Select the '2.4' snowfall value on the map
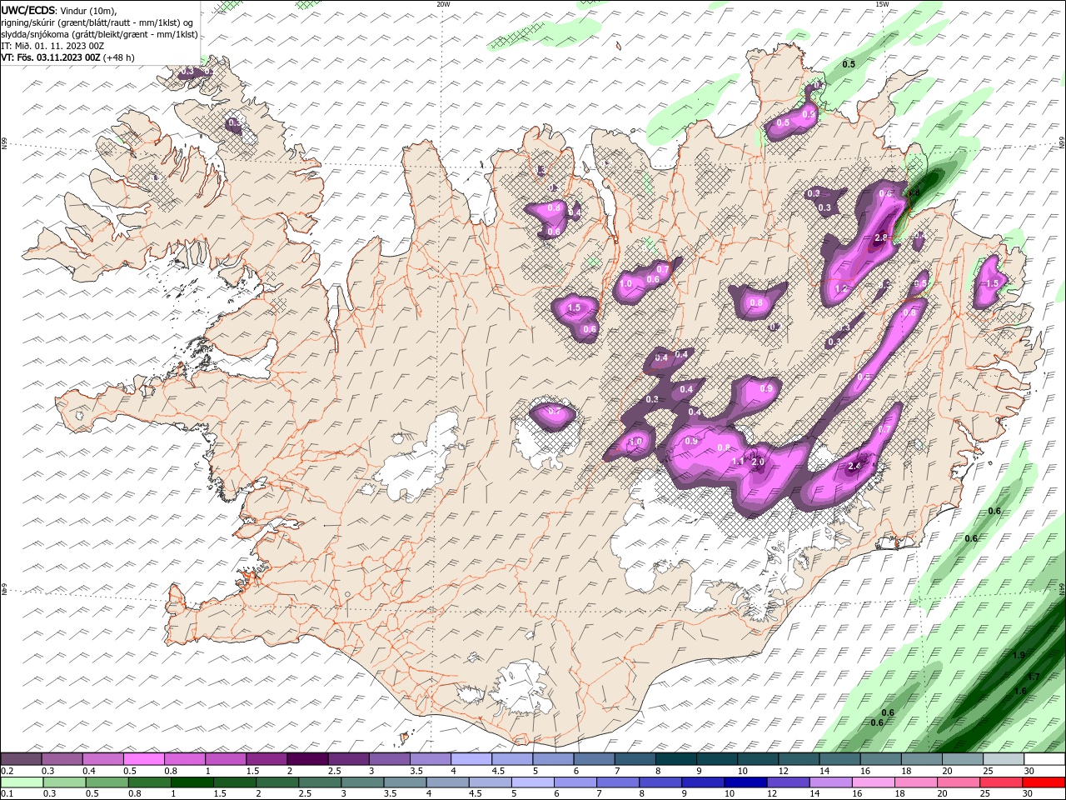Viewport: 1066px width, 800px height. [x=854, y=466]
